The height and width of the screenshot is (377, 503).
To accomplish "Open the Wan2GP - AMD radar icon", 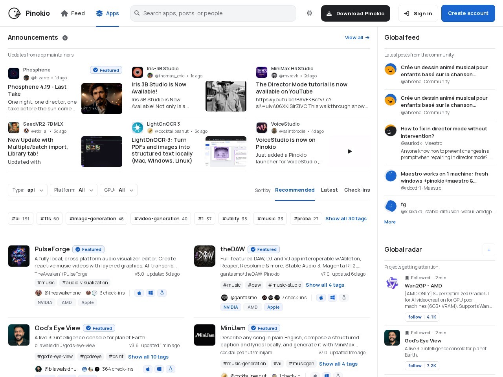I will pos(392,283).
